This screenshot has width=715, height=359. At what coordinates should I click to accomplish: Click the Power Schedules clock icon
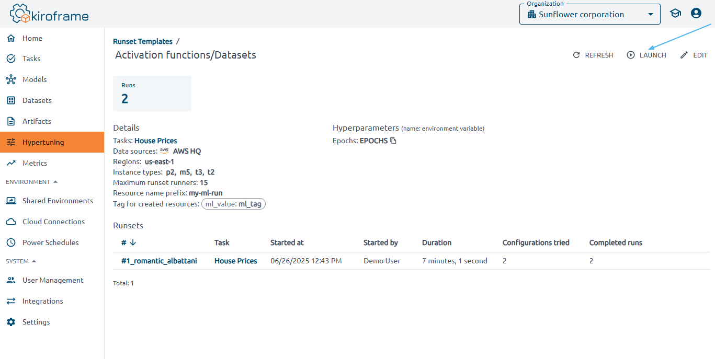pos(11,242)
